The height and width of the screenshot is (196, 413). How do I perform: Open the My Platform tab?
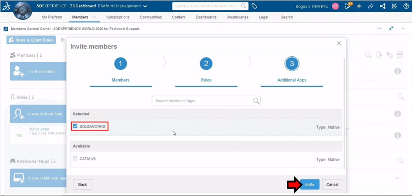point(52,17)
